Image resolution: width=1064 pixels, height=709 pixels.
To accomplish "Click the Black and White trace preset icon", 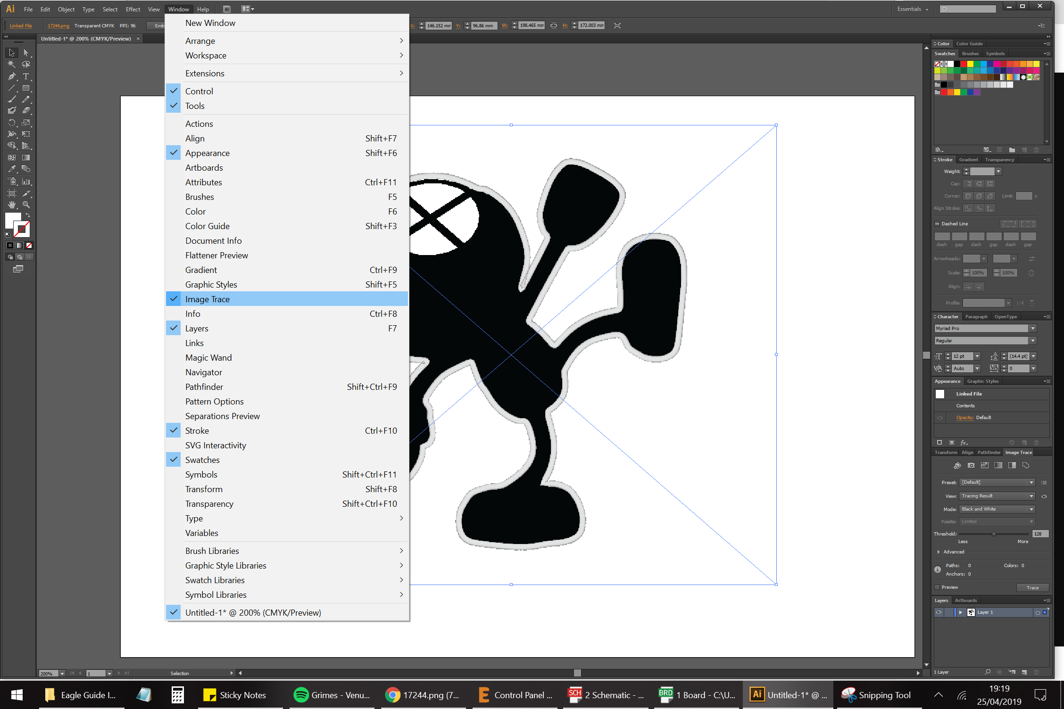I will pos(1012,465).
